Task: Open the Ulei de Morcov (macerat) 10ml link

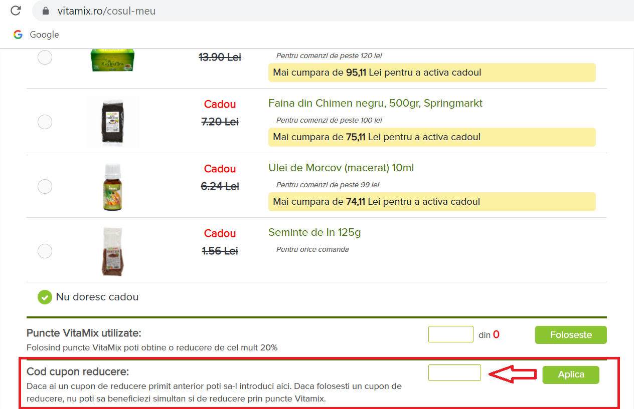Action: [x=341, y=168]
